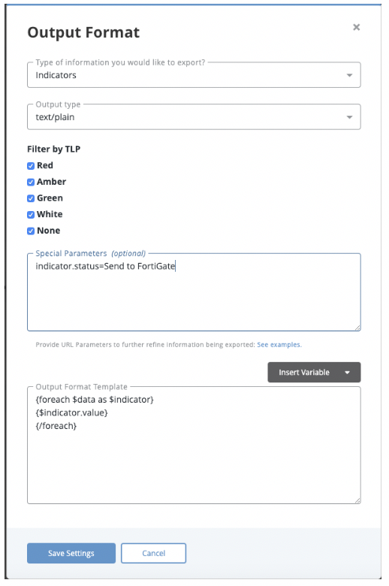The height and width of the screenshot is (586, 389).
Task: Toggle the Amber TLP filter checkbox
Action: [31, 182]
